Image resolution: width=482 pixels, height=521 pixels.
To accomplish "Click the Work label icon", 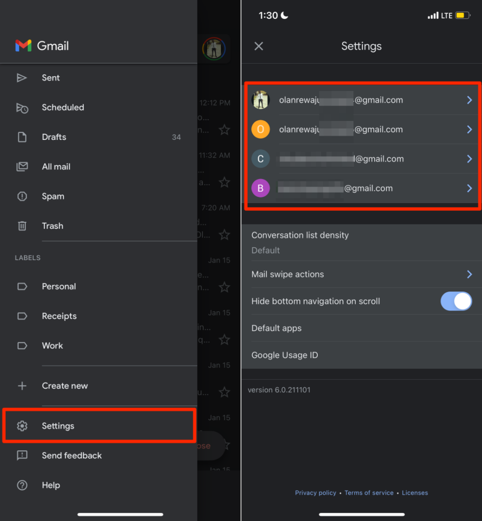I will (22, 345).
